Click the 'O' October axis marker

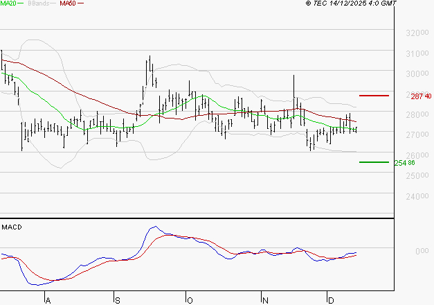point(188,299)
